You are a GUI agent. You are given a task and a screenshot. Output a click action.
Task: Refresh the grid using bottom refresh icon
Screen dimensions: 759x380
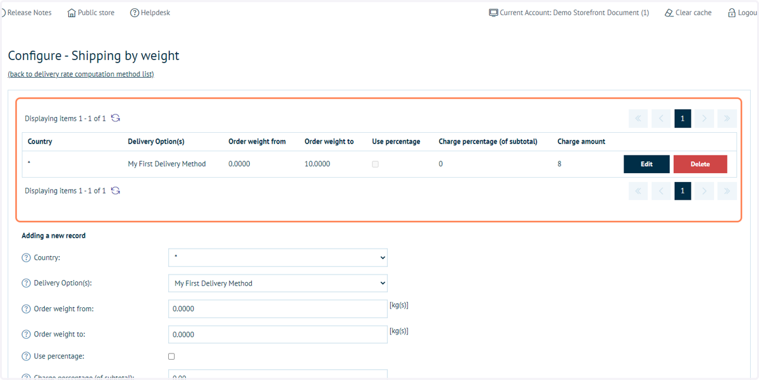tap(115, 190)
